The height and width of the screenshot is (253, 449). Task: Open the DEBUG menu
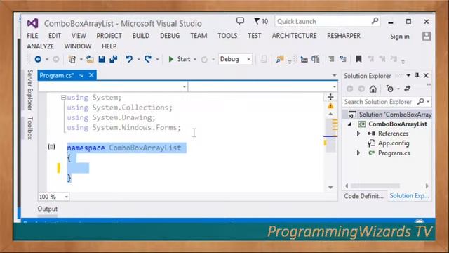[170, 36]
